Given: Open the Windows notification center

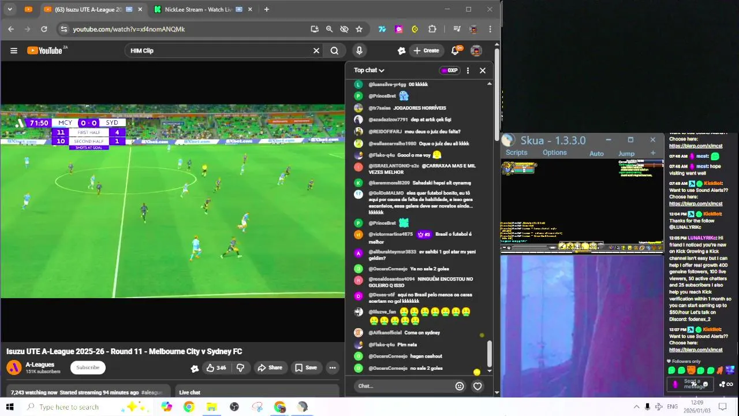Looking at the screenshot, I should 722,407.
